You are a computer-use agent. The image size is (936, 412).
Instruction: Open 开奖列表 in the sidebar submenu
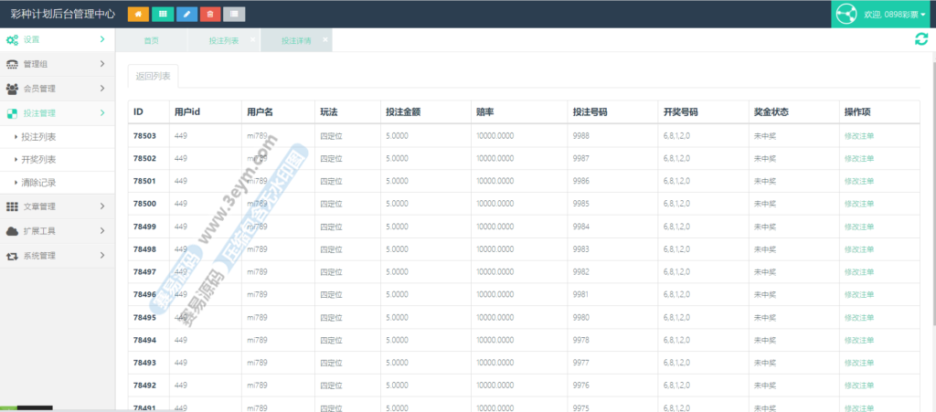click(38, 160)
